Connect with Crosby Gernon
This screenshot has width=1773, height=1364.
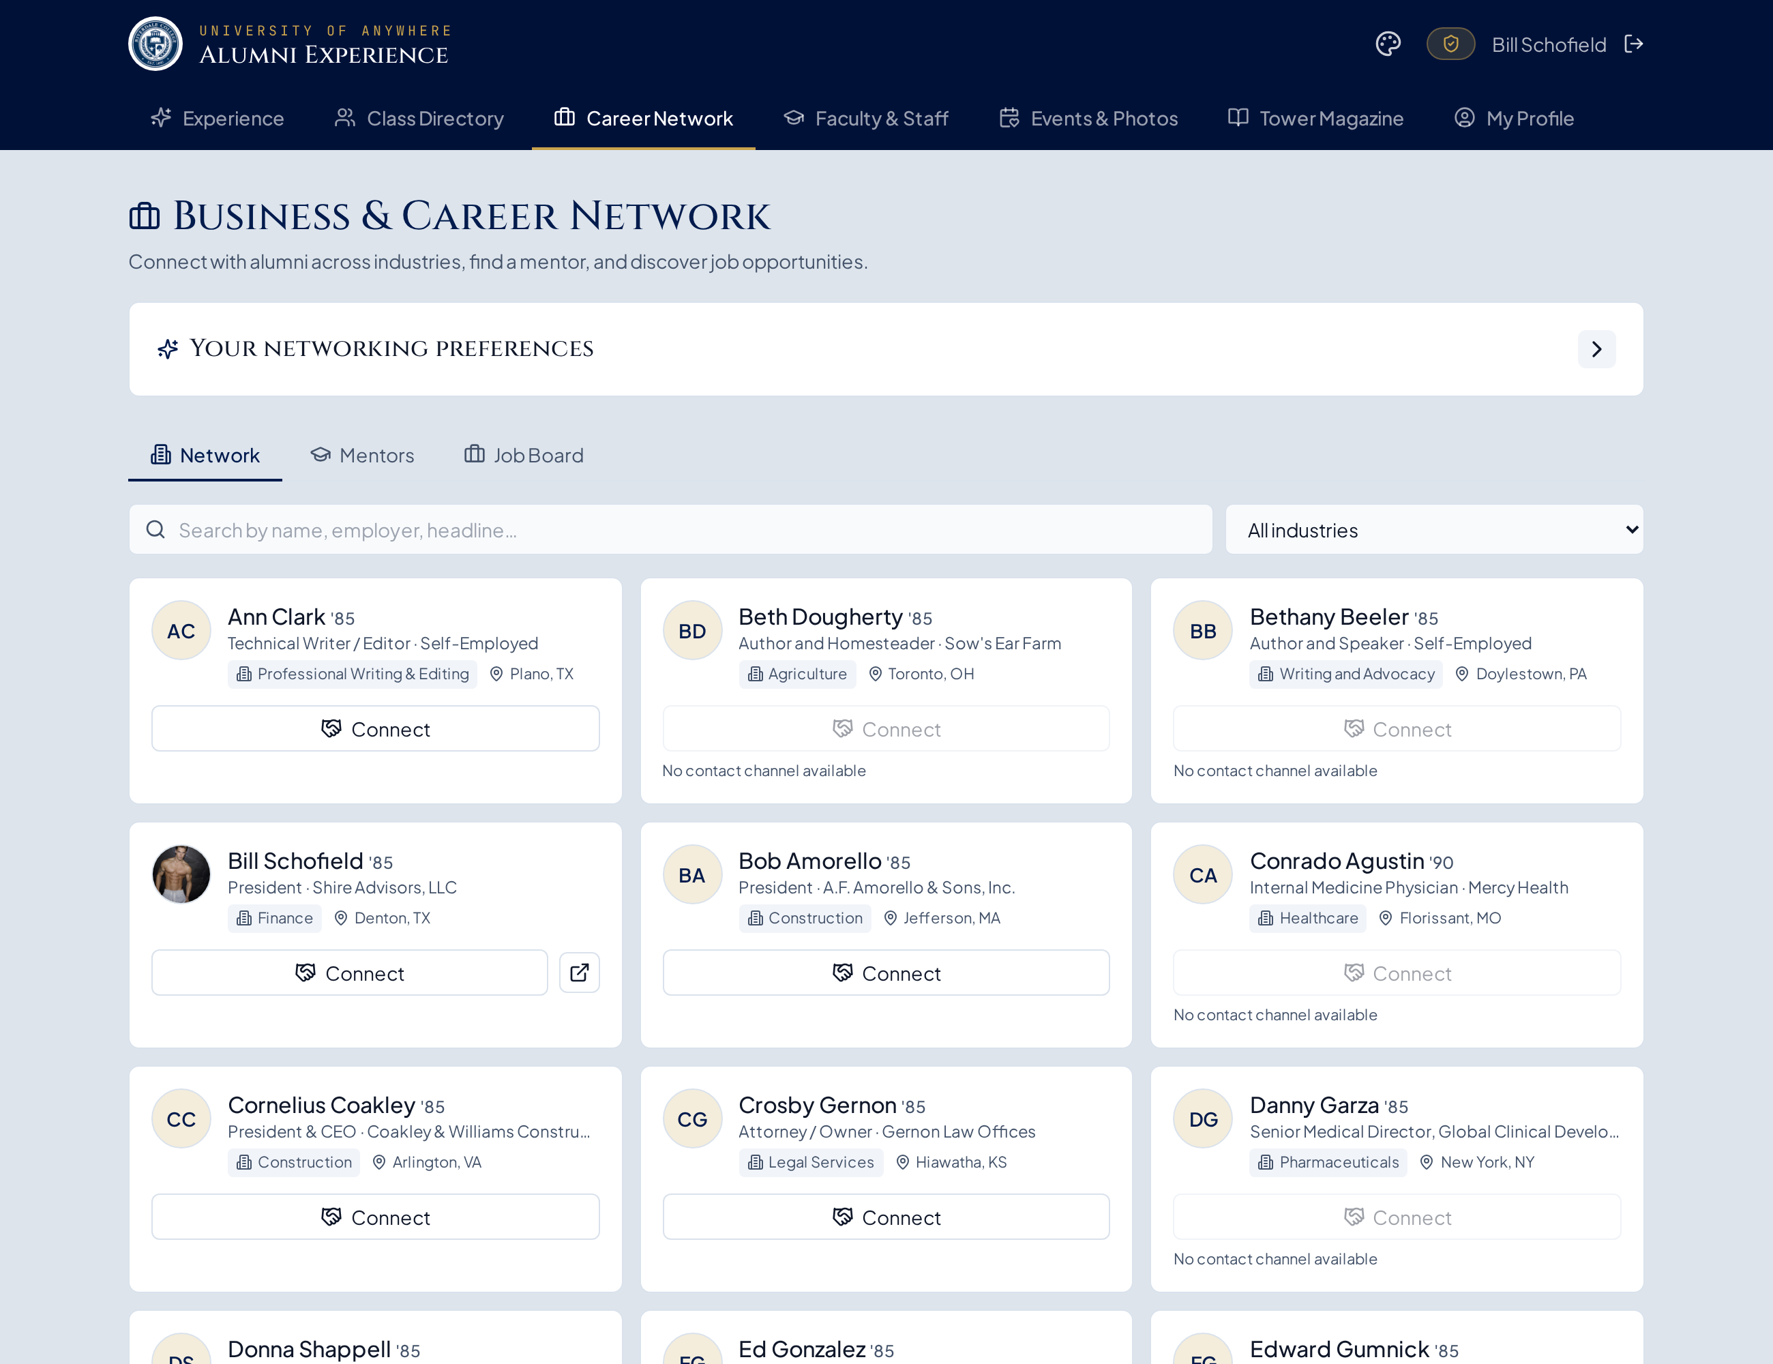pyautogui.click(x=886, y=1217)
